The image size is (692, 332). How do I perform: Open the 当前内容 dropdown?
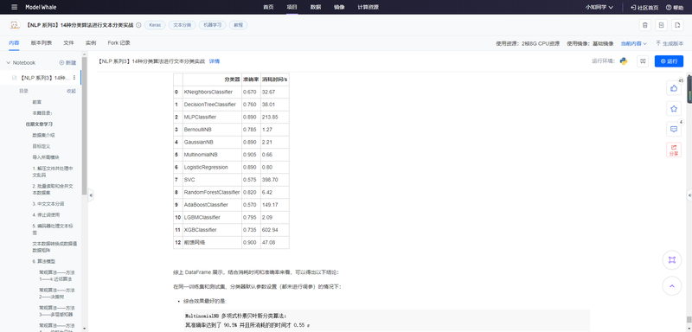click(634, 43)
